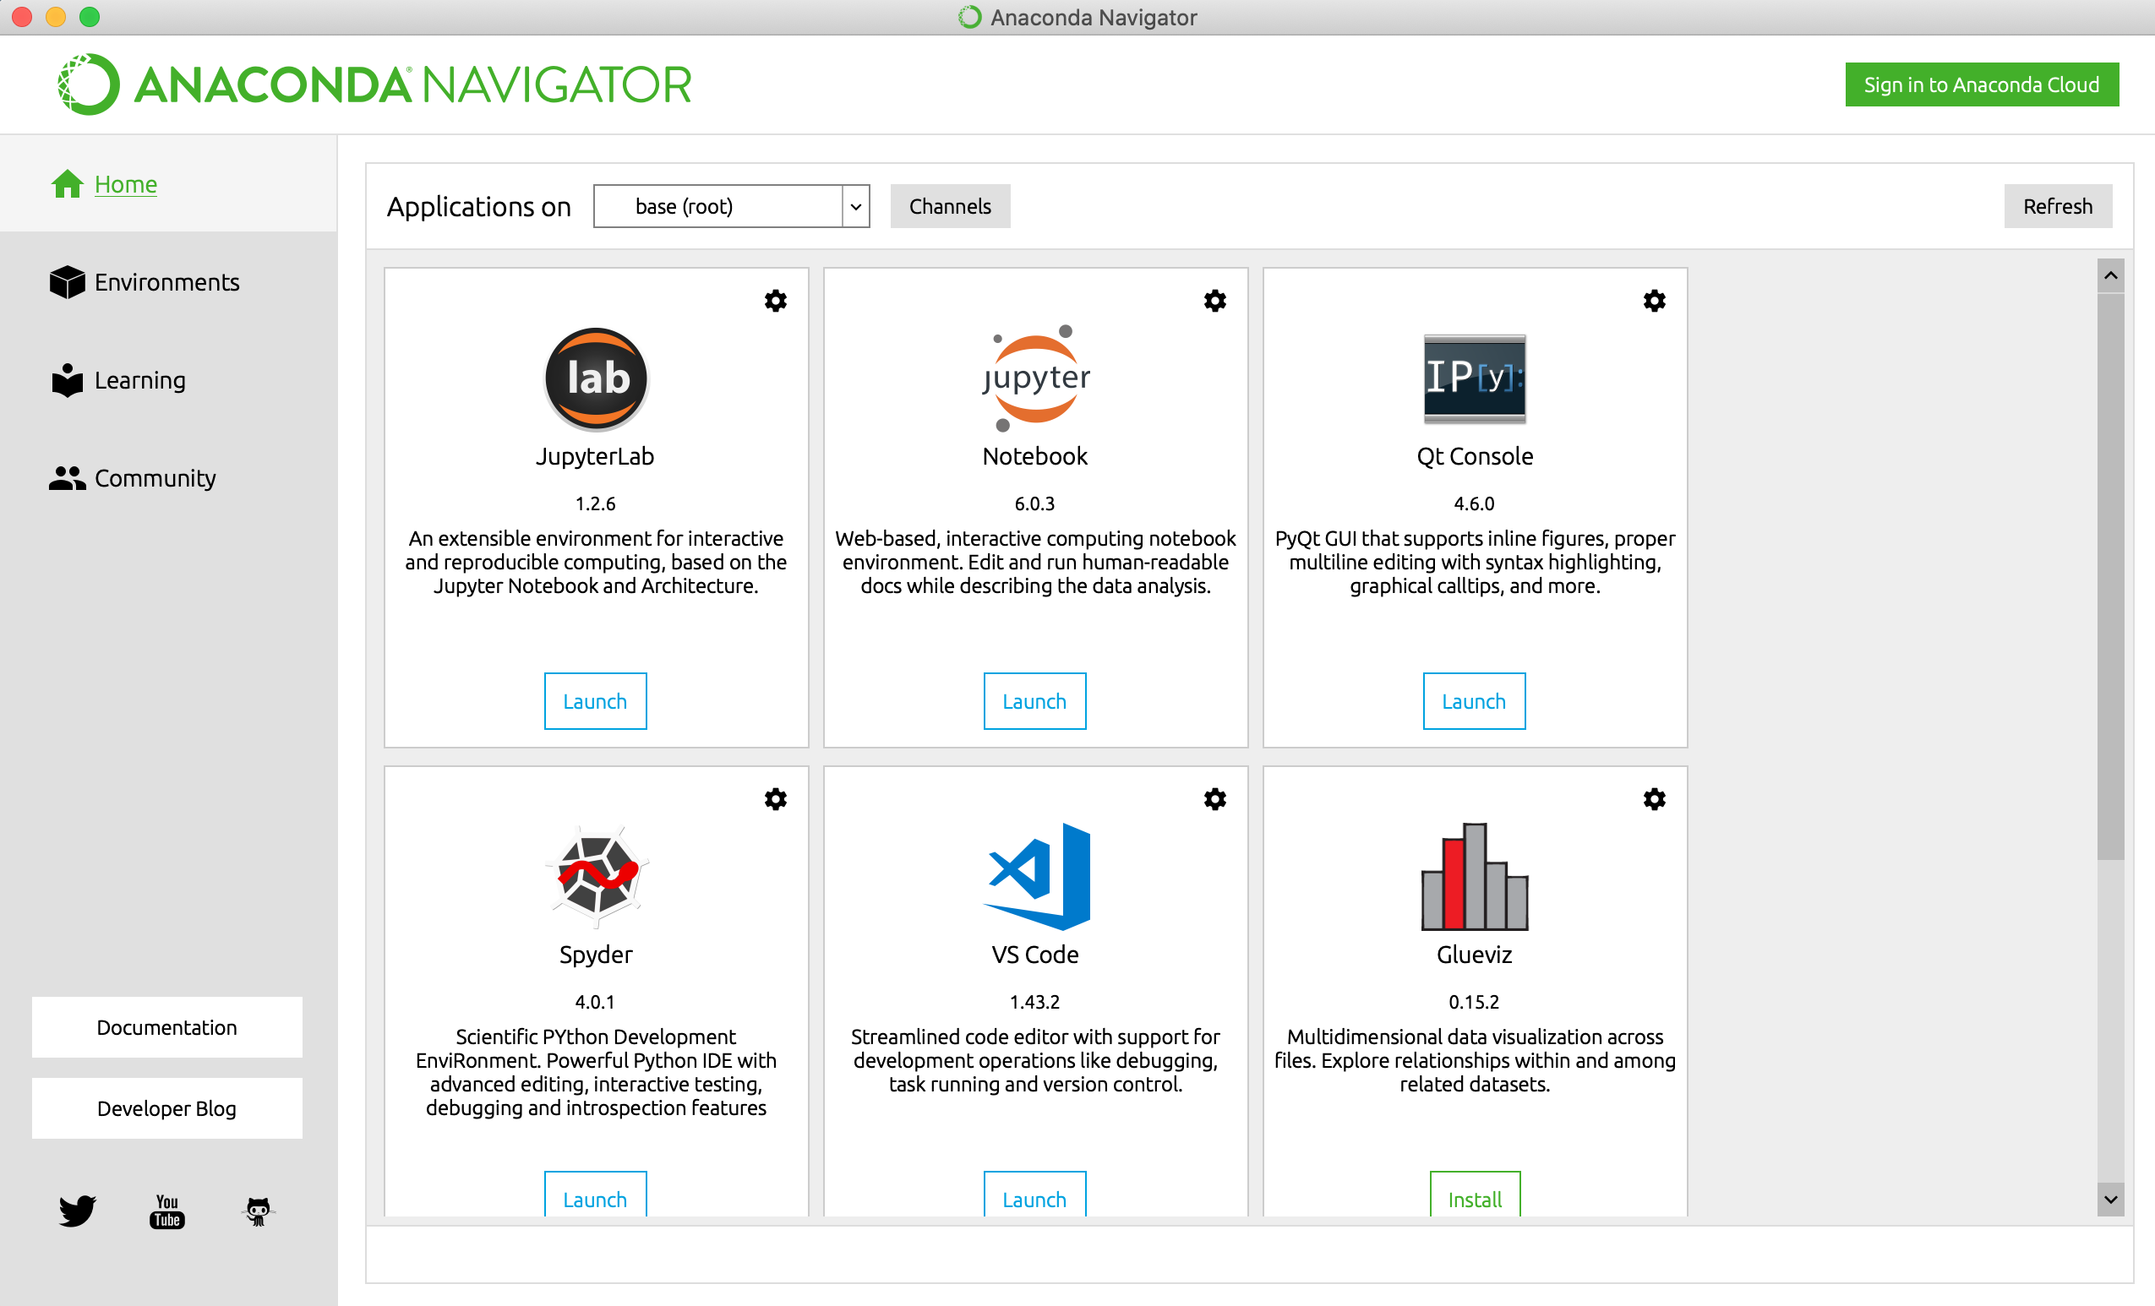Click the Spyder web logo
This screenshot has height=1306, width=2155.
coord(596,876)
